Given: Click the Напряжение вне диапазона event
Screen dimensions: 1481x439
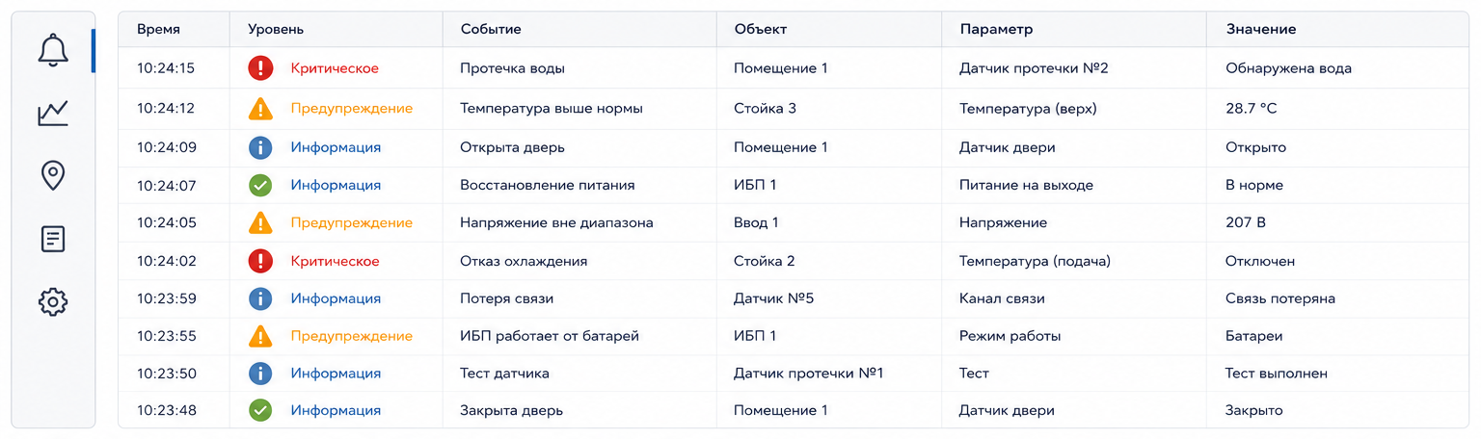Looking at the screenshot, I should pyautogui.click(x=556, y=222).
